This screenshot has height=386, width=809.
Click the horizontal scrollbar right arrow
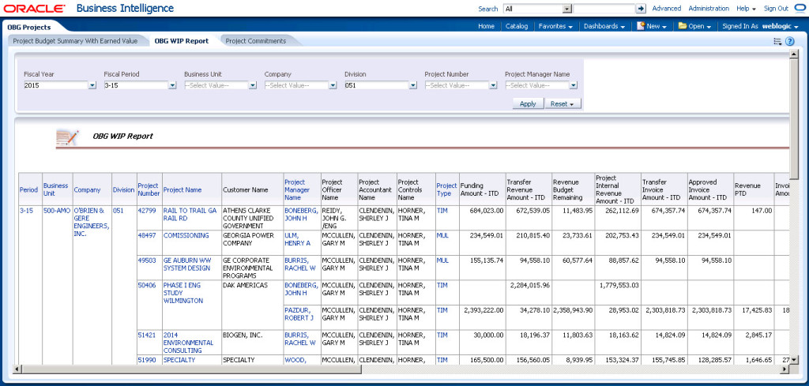785,369
